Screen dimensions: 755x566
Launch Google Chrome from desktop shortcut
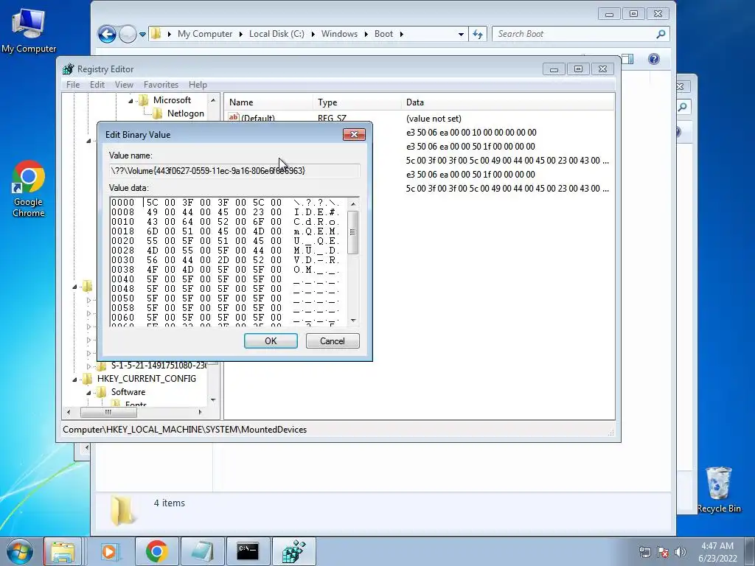(x=29, y=189)
